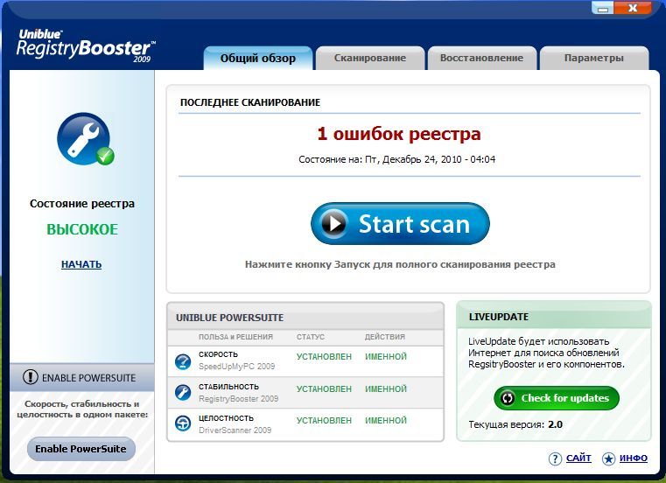Click the RegistryBooster wrench icon in PowerSuite
This screenshot has height=483, width=666.
pos(183,393)
